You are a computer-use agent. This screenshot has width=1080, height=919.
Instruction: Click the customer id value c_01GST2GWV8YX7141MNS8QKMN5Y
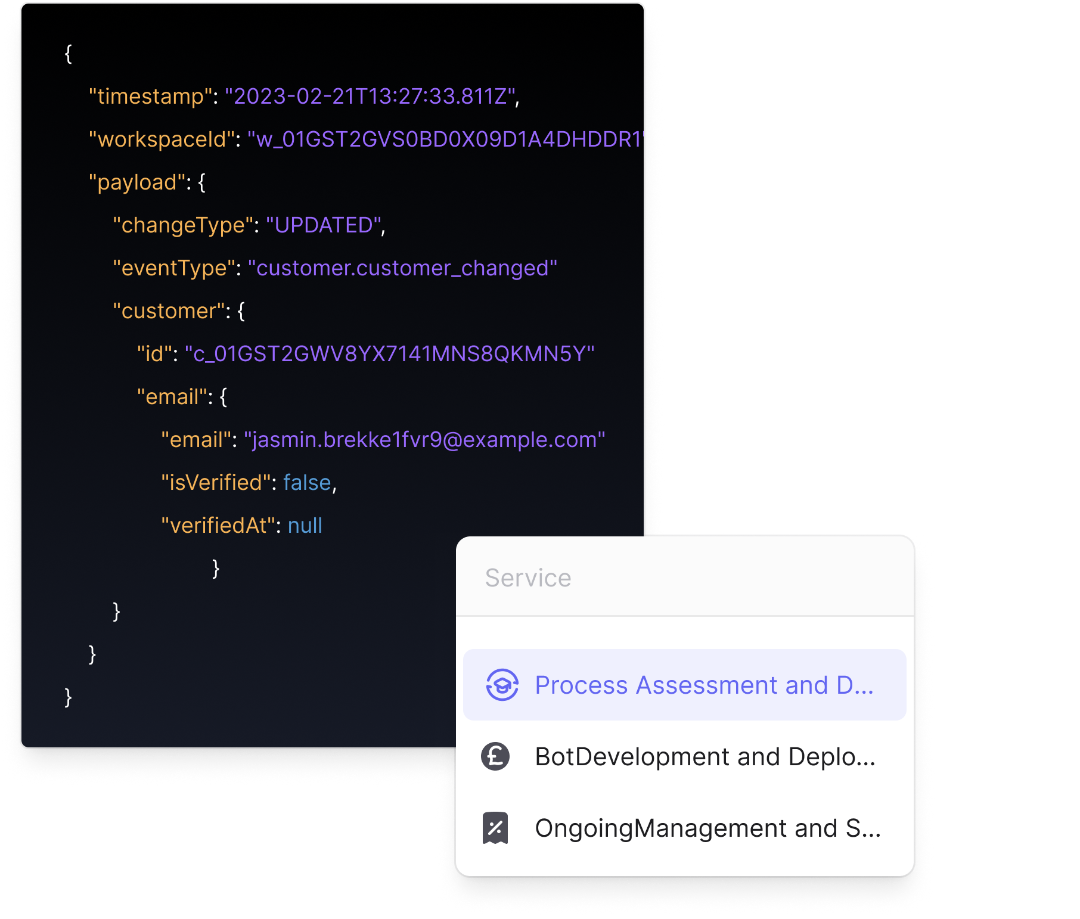coord(389,353)
